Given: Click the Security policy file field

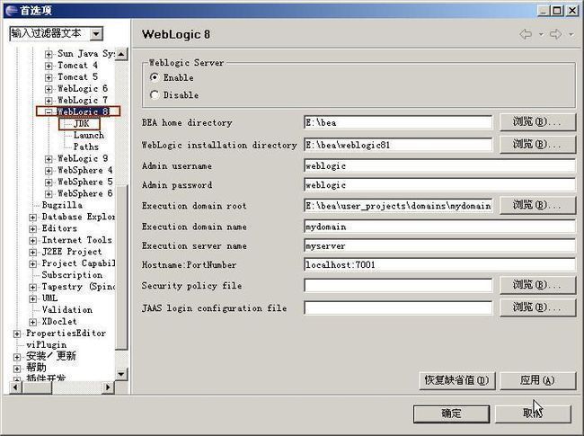Looking at the screenshot, I should (398, 286).
